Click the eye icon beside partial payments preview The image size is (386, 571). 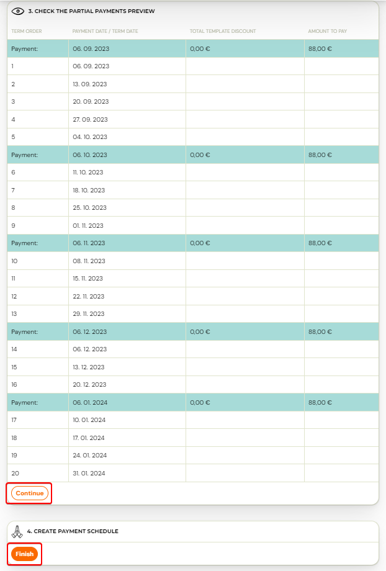18,11
